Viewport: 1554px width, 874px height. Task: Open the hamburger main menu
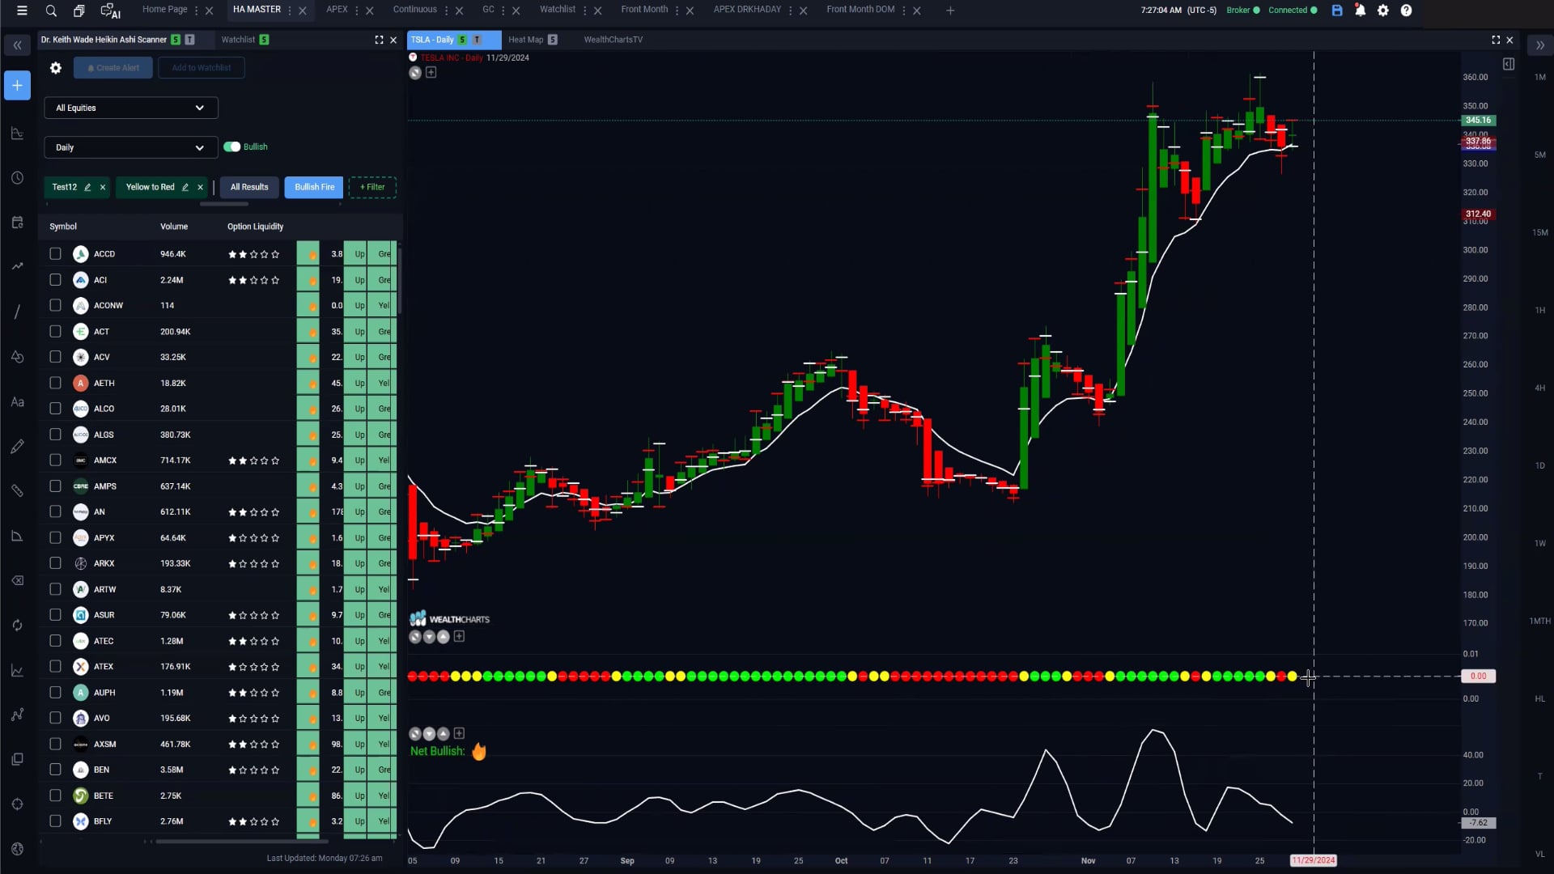click(x=22, y=11)
